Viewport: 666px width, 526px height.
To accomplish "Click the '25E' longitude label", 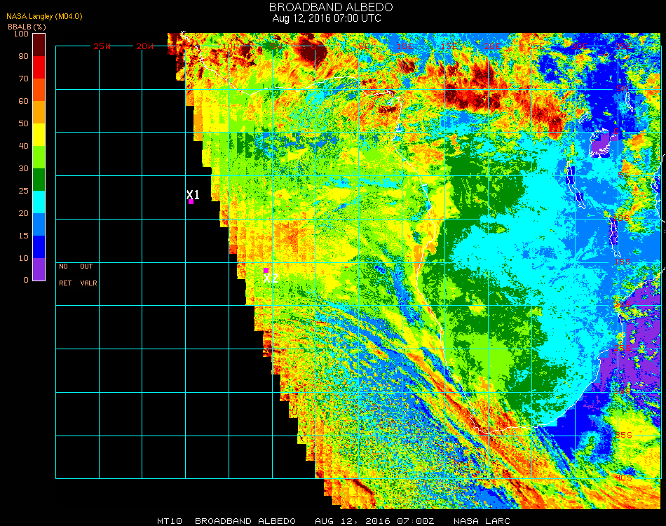I will (536, 46).
